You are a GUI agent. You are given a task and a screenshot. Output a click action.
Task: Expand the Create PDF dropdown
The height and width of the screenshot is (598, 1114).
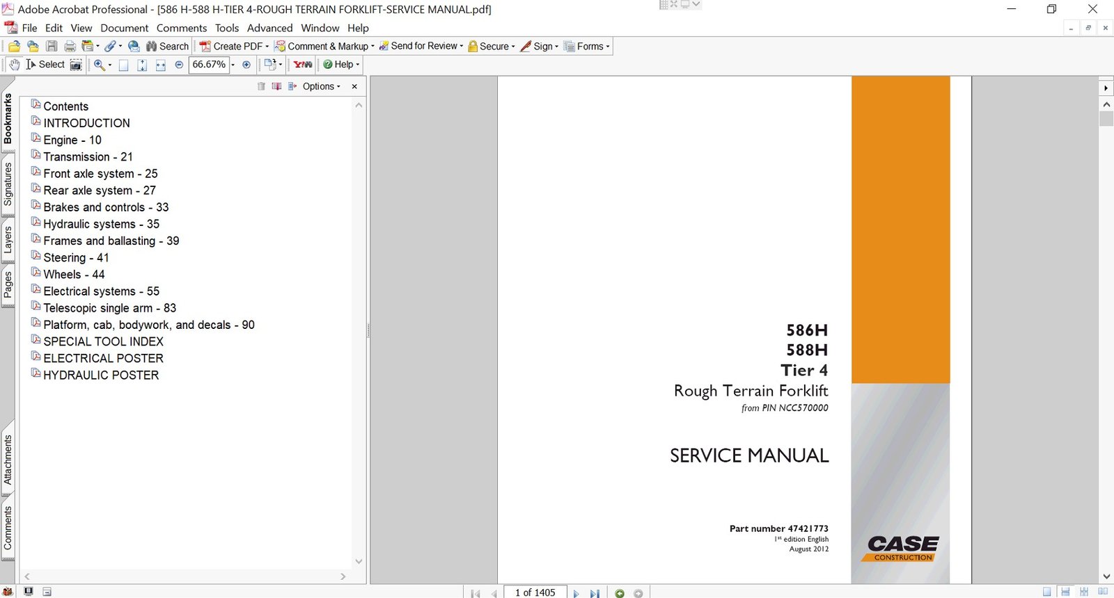pyautogui.click(x=267, y=47)
